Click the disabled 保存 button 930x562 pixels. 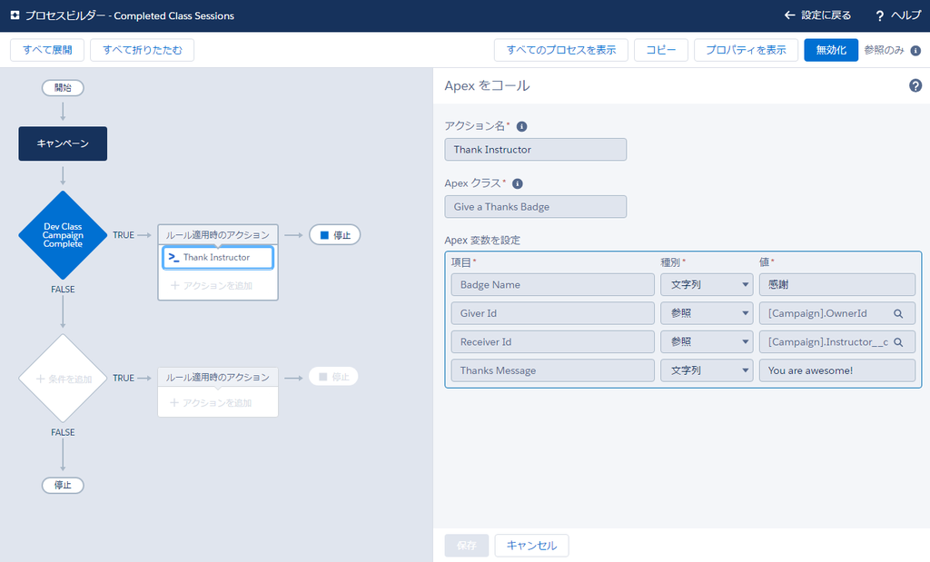click(x=467, y=546)
